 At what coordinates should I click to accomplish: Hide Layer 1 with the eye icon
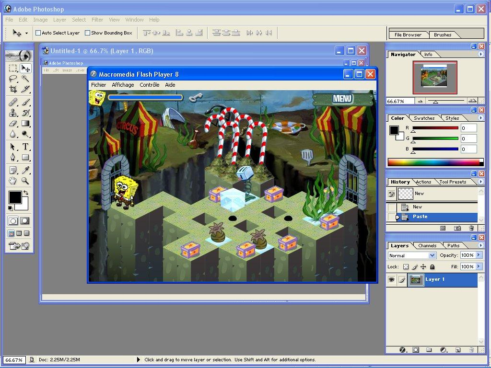point(391,280)
